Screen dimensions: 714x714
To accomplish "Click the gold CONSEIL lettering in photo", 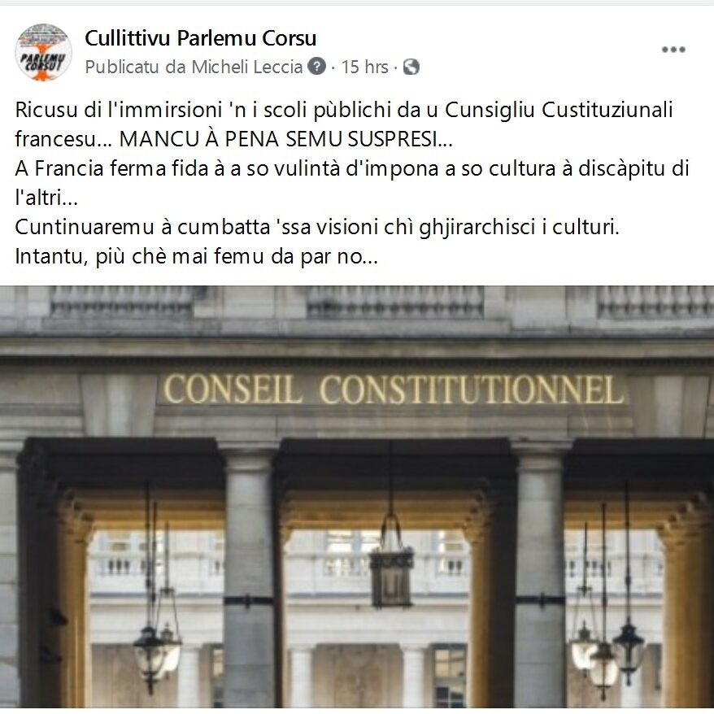I will pyautogui.click(x=233, y=390).
